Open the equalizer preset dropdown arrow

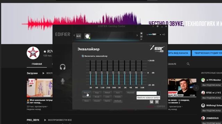tap(159, 93)
